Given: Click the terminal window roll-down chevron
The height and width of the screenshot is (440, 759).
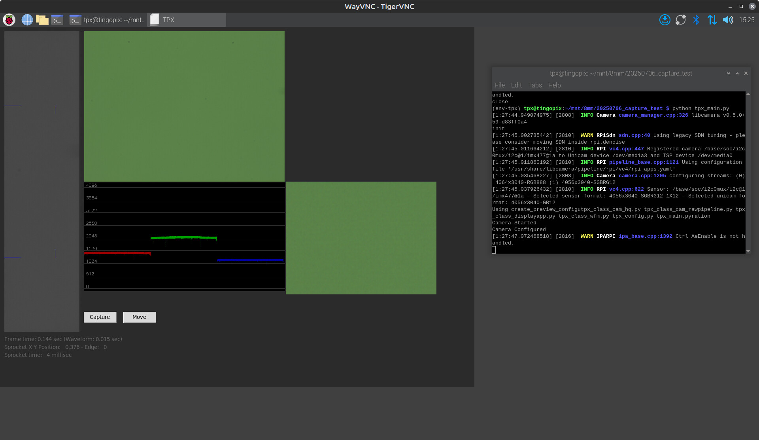Looking at the screenshot, I should click(x=728, y=73).
